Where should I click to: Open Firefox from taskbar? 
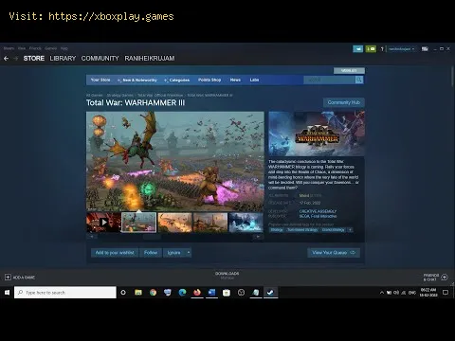pyautogui.click(x=197, y=293)
